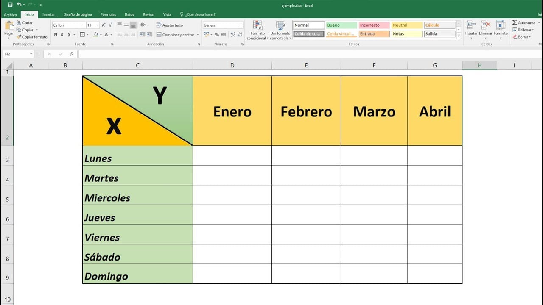Apply font color A
This screenshot has height=305, width=543.
click(x=106, y=35)
